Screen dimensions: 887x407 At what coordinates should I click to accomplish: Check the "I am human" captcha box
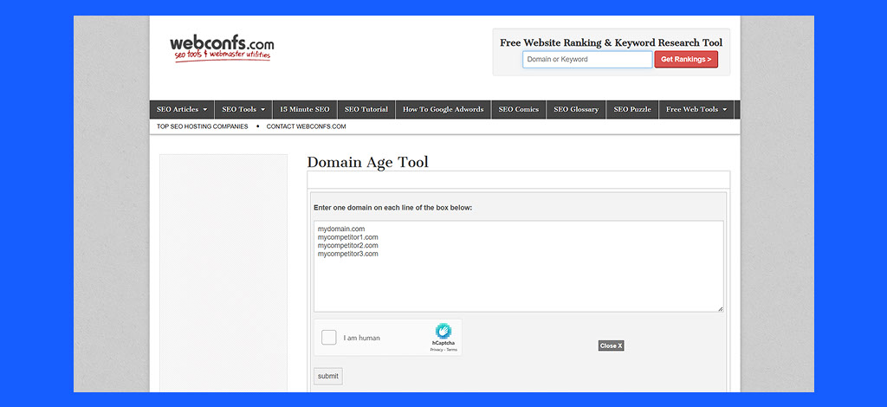328,338
